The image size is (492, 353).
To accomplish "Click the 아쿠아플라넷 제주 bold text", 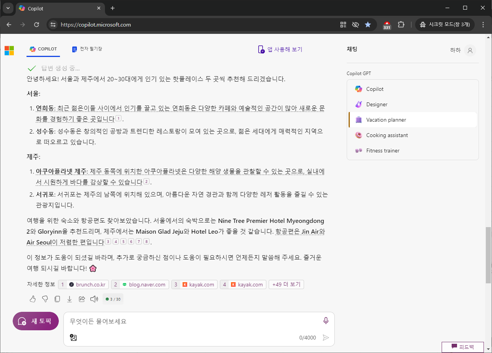I will point(61,171).
